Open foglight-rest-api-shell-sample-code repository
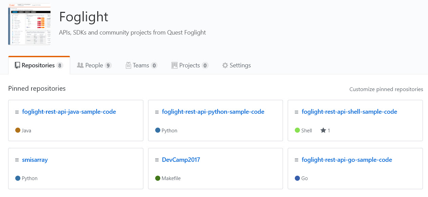The image size is (428, 197). (x=349, y=112)
